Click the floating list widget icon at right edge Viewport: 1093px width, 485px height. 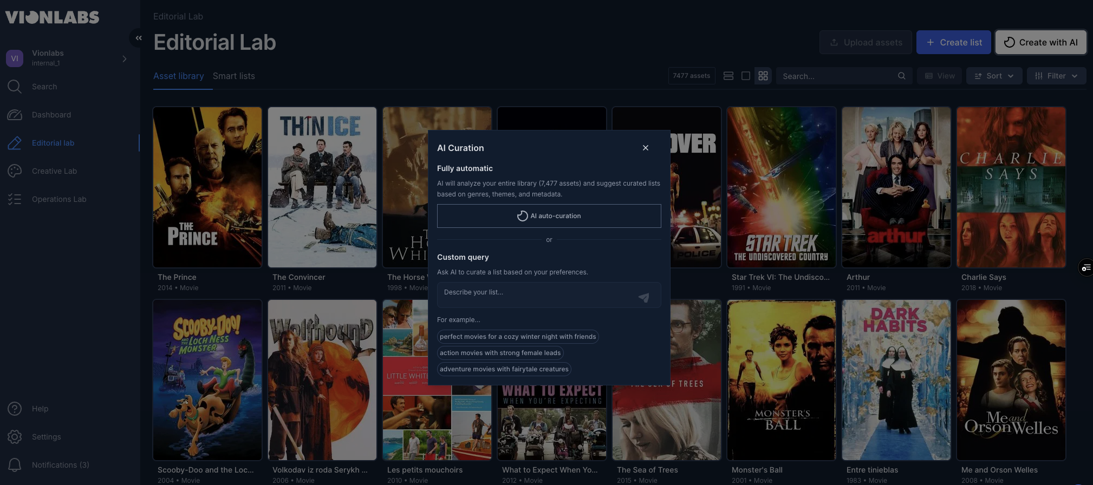(x=1085, y=268)
